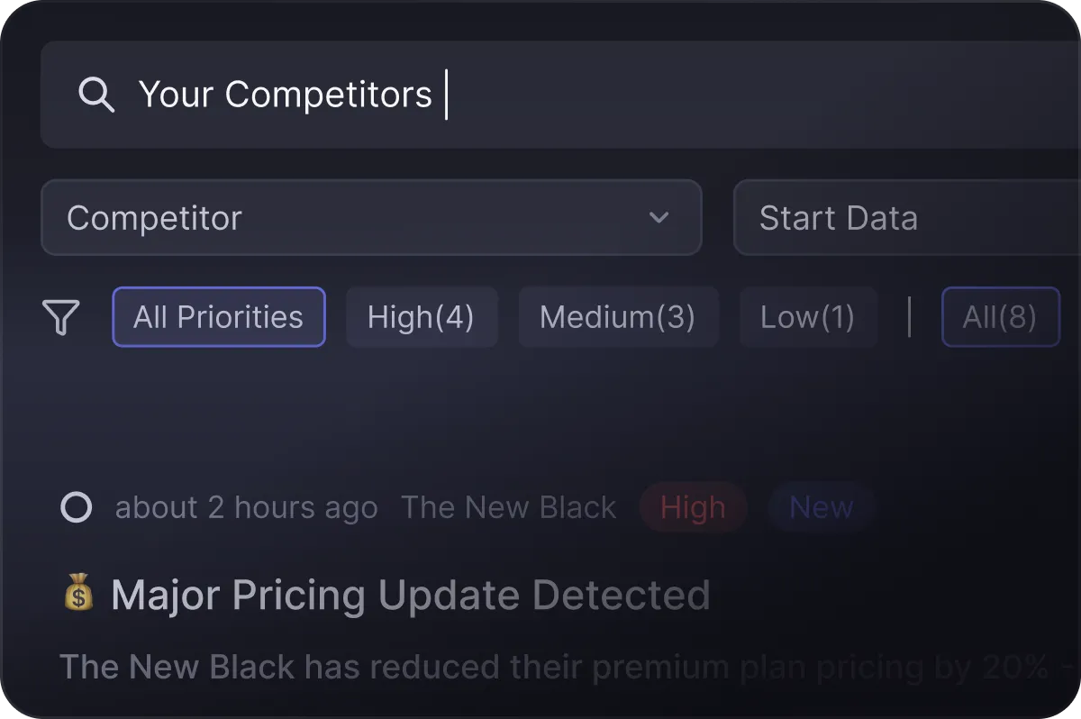This screenshot has height=719, width=1081.
Task: Switch to the Medium(3) filter tab
Action: 618,316
